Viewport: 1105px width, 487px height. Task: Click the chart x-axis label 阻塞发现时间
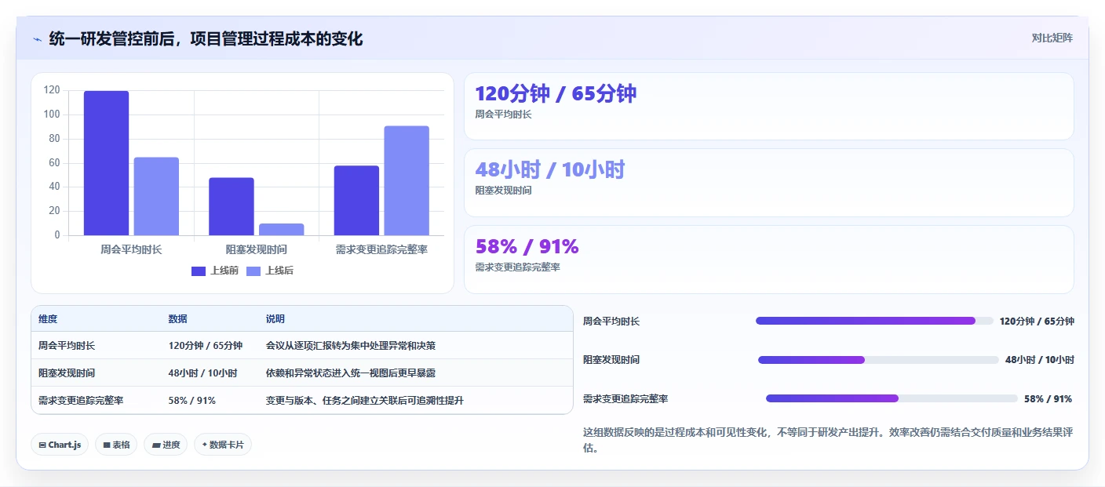256,249
